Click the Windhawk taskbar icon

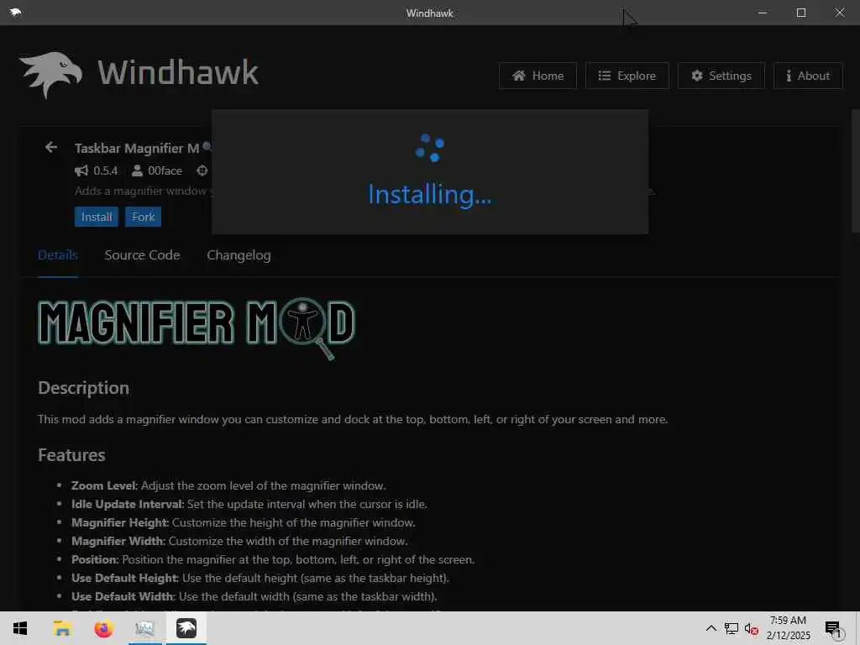pos(186,628)
